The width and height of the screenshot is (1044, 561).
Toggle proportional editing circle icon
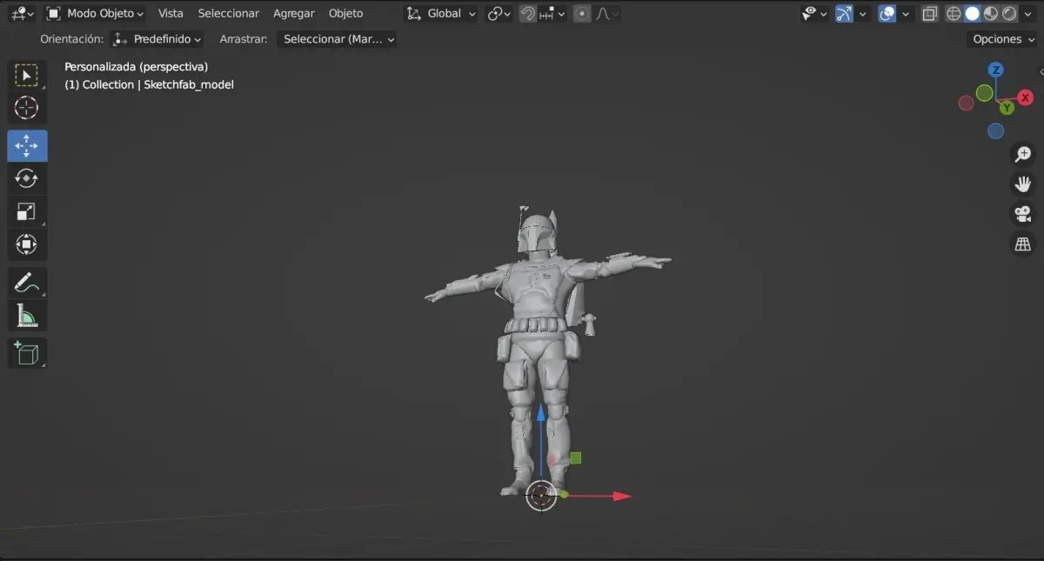click(x=582, y=14)
